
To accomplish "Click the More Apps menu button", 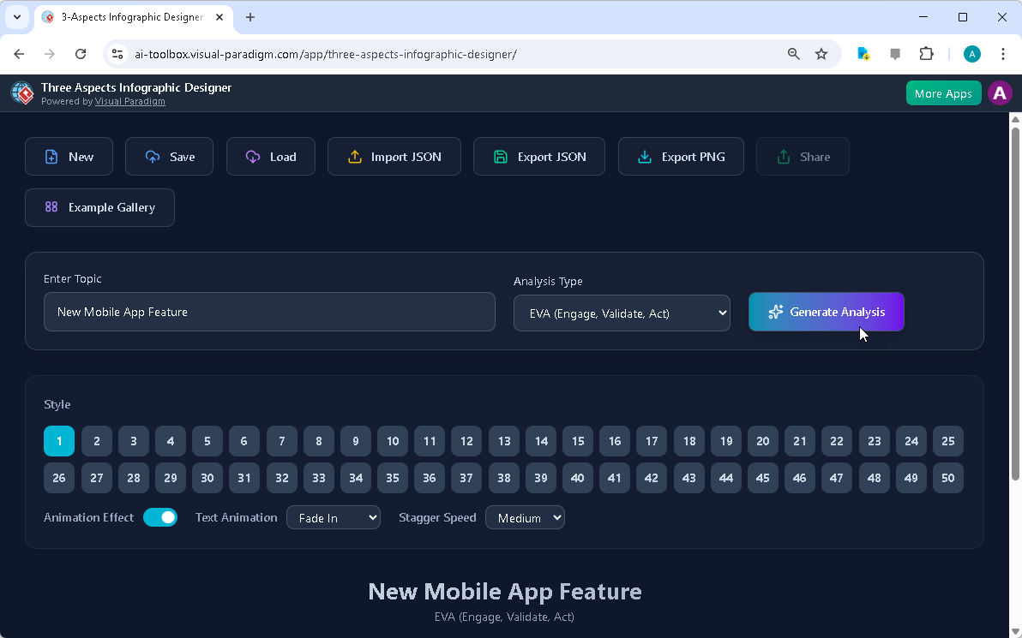I will [x=943, y=92].
